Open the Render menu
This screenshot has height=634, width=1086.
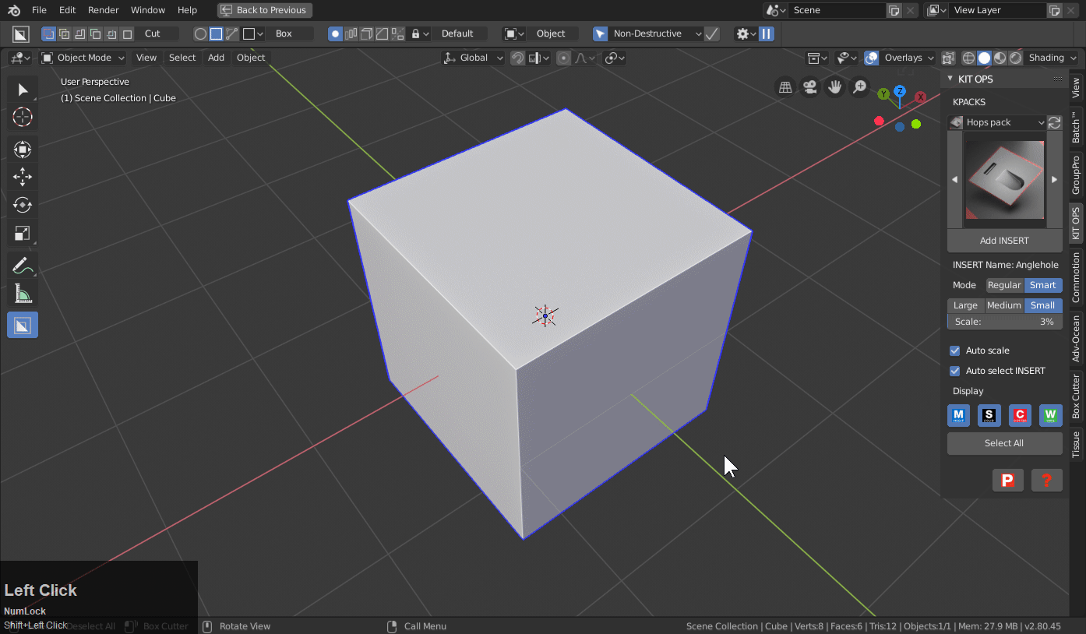[104, 10]
